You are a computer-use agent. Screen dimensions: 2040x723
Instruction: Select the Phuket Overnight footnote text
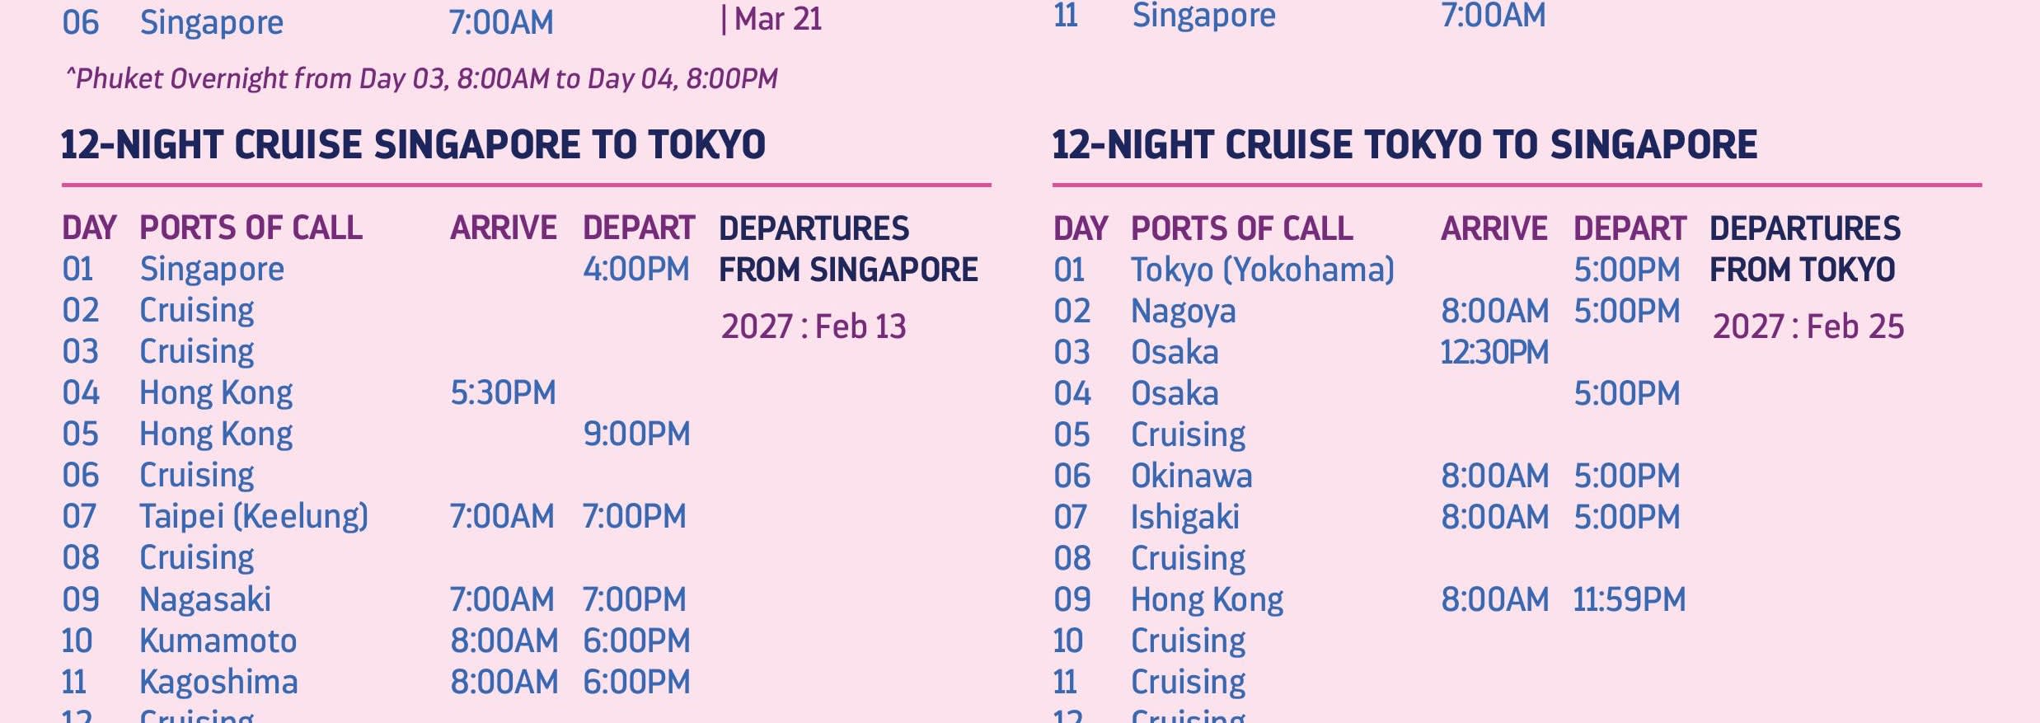pos(421,79)
